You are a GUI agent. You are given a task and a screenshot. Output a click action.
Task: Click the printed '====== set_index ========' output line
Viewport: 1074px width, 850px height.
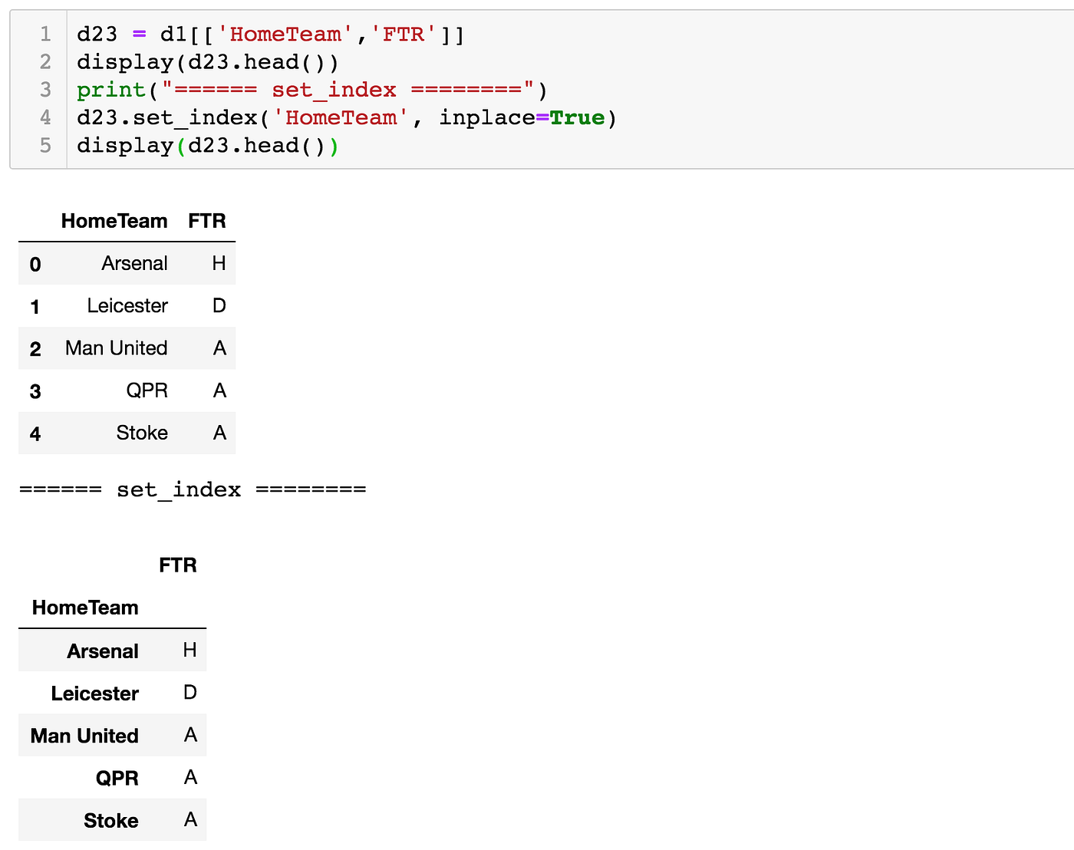(x=193, y=489)
